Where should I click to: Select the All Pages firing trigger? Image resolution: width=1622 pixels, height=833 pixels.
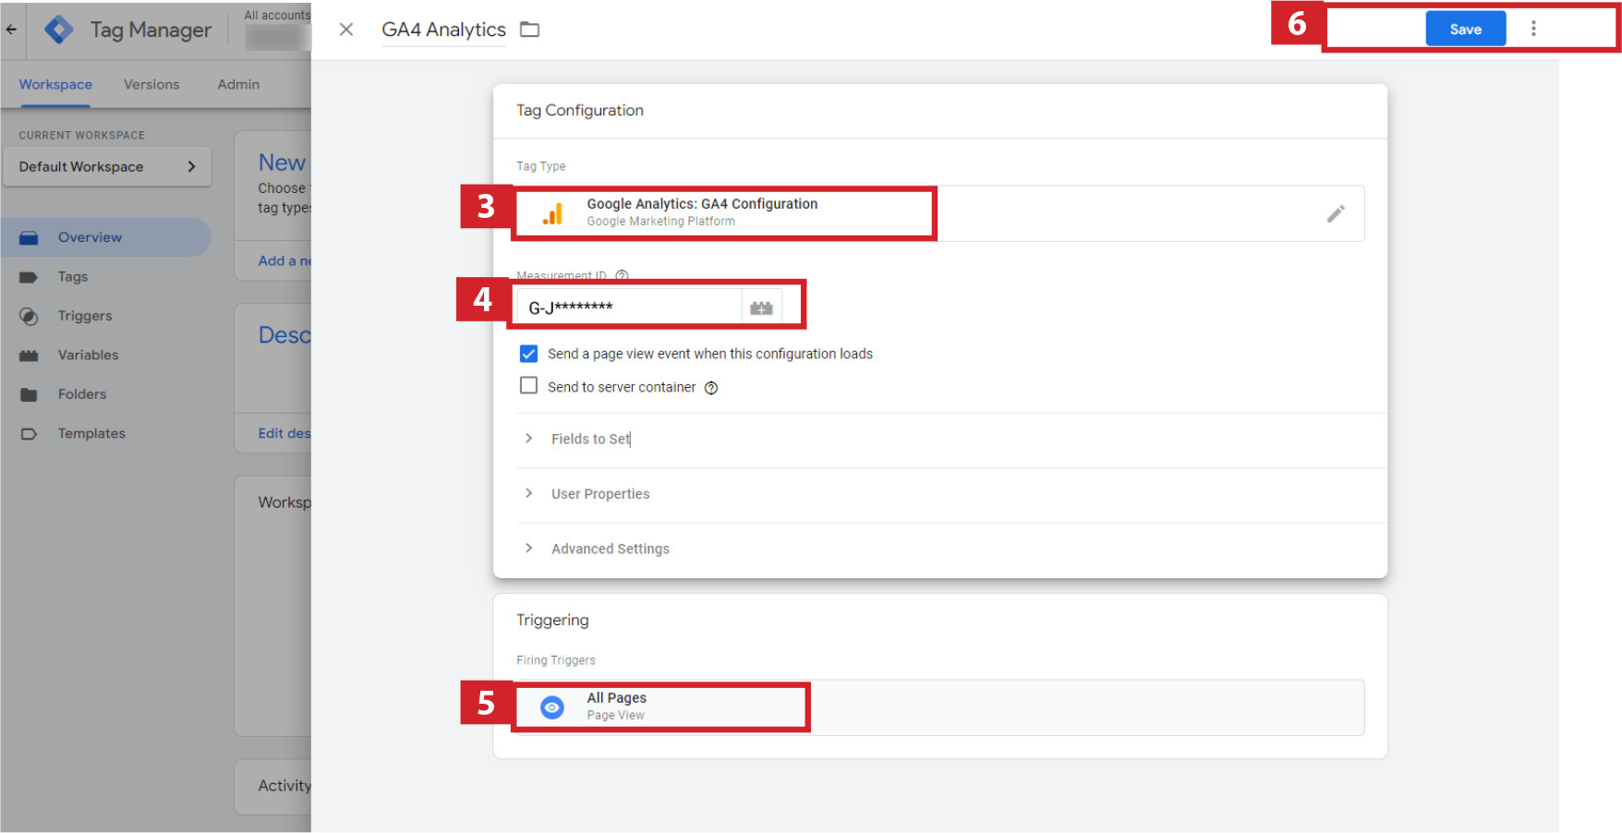[939, 707]
